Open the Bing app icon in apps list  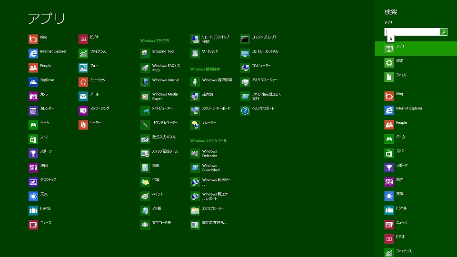point(33,39)
